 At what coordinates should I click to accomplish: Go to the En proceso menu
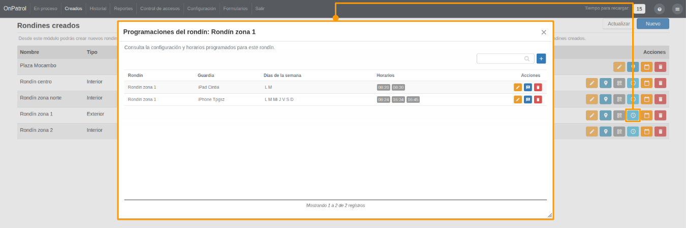coord(45,9)
